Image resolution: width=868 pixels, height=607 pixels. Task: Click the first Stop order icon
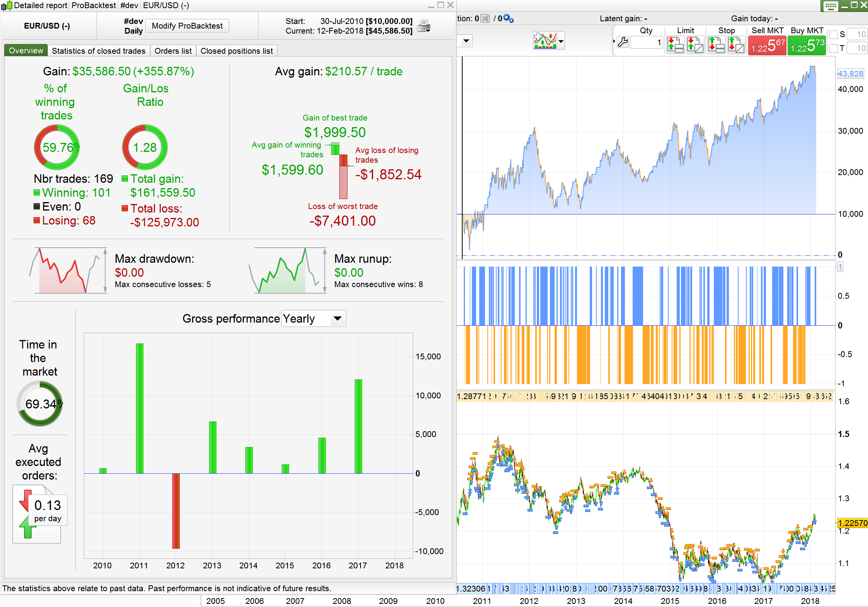tap(716, 45)
